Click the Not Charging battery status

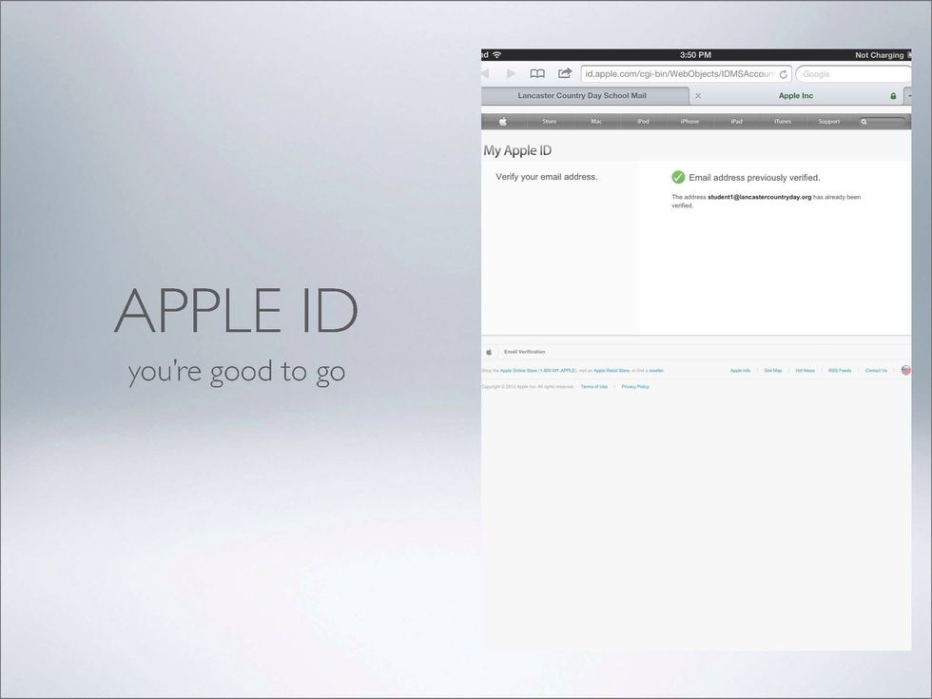click(879, 55)
